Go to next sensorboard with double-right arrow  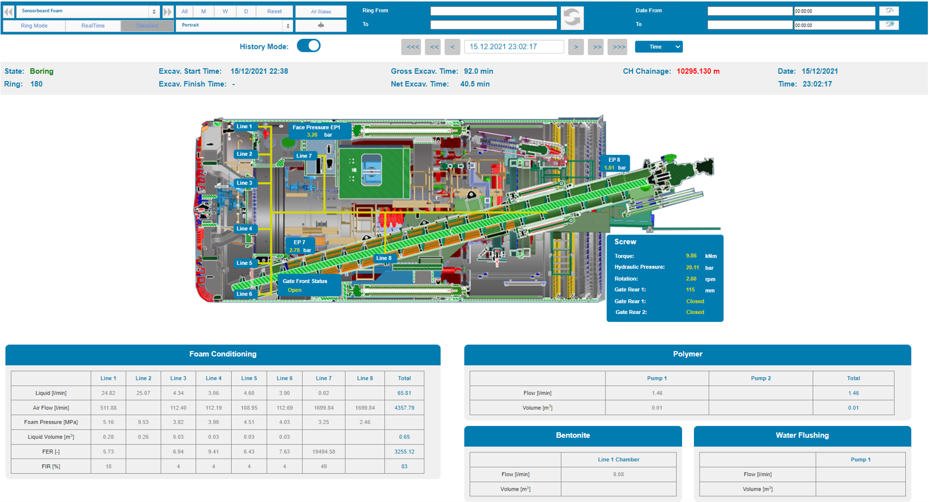click(167, 11)
